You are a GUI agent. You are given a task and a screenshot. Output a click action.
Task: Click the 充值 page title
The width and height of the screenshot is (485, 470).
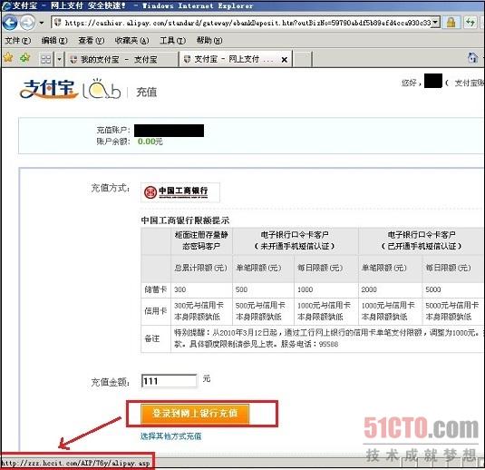pos(147,92)
